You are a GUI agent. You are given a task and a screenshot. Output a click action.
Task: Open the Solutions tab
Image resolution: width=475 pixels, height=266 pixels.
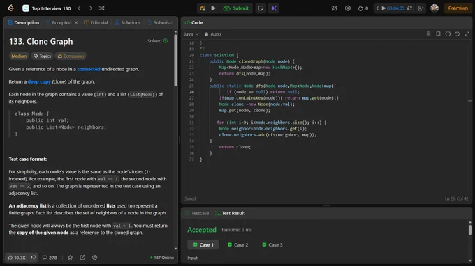pyautogui.click(x=128, y=23)
